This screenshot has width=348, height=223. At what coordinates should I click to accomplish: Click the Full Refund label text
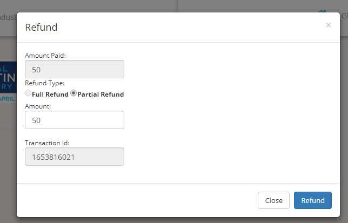coord(50,94)
